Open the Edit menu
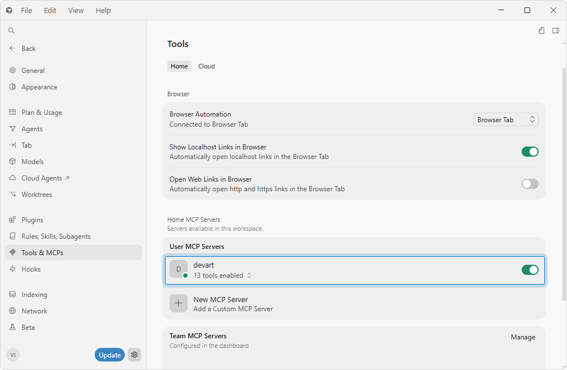 pyautogui.click(x=50, y=11)
